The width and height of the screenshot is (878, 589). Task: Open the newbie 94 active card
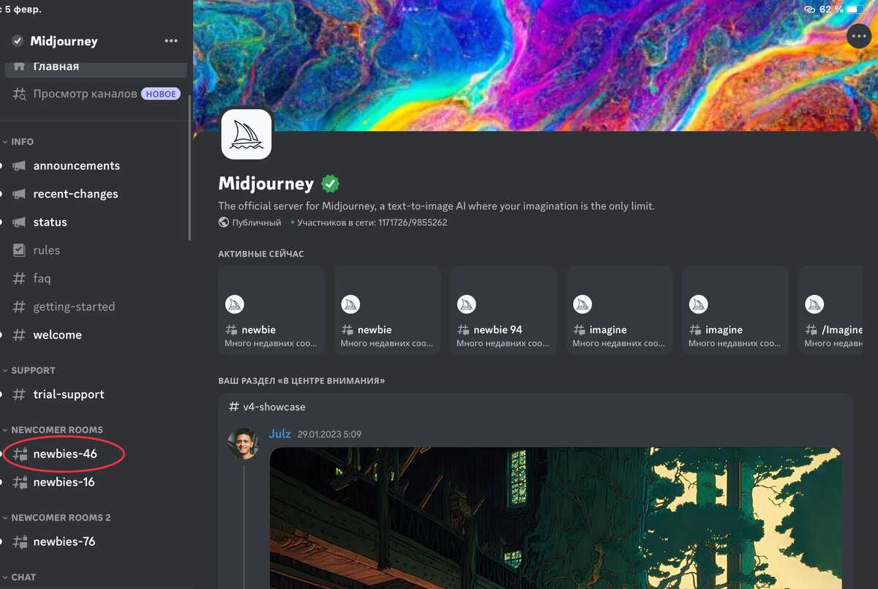503,310
